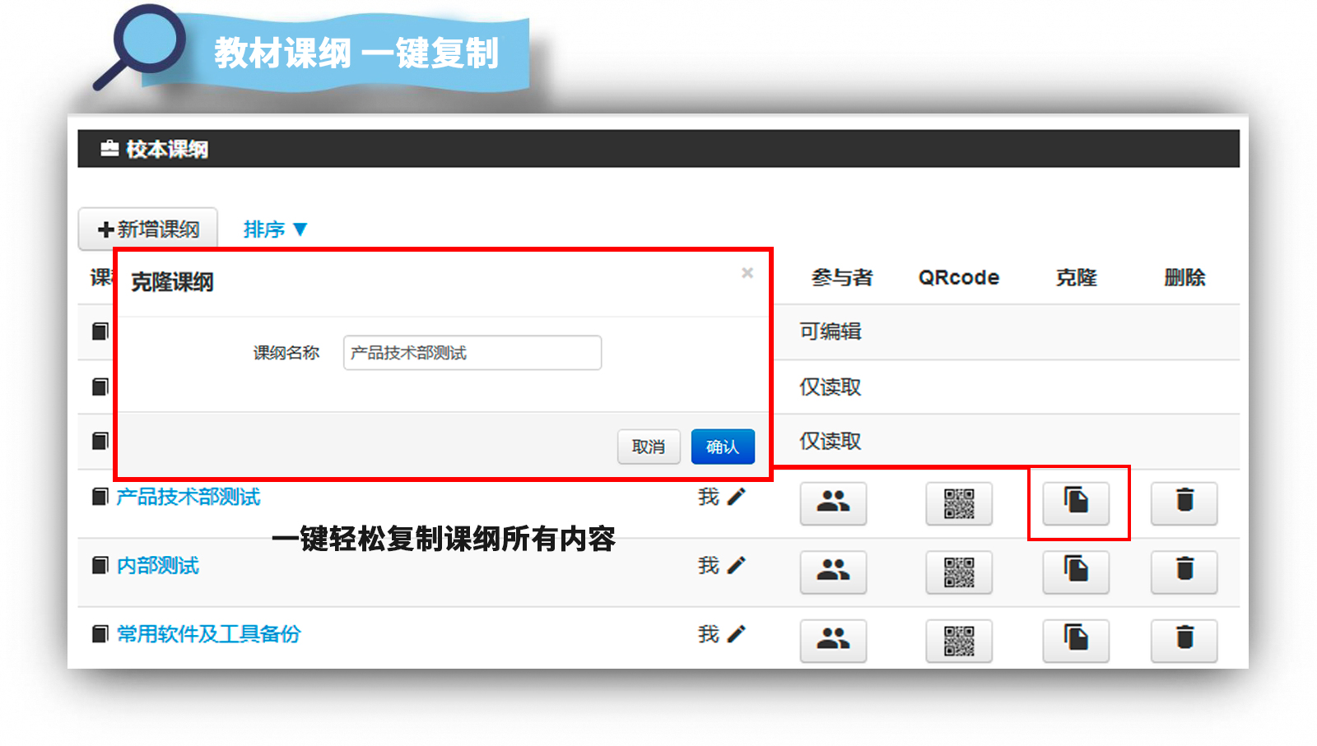Open the 常用软件及工具备份 link

pos(208,634)
